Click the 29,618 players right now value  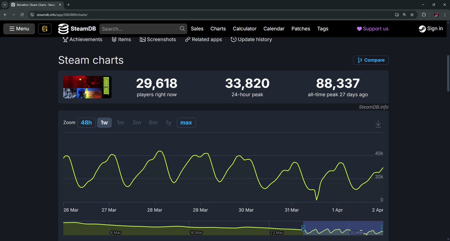click(x=157, y=83)
